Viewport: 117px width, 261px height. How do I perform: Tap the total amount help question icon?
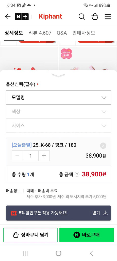[x=77, y=174]
